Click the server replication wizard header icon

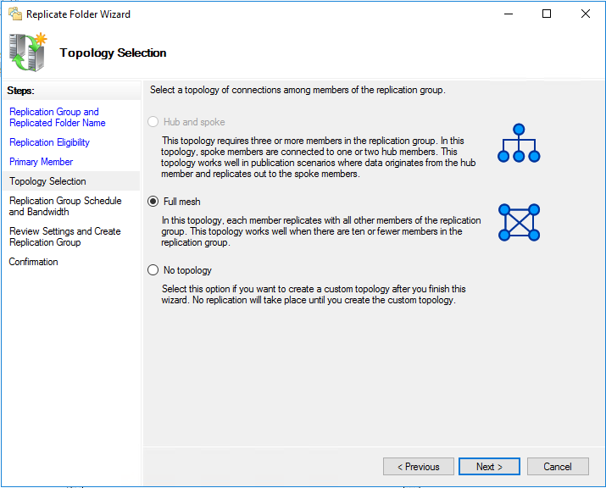click(x=28, y=53)
